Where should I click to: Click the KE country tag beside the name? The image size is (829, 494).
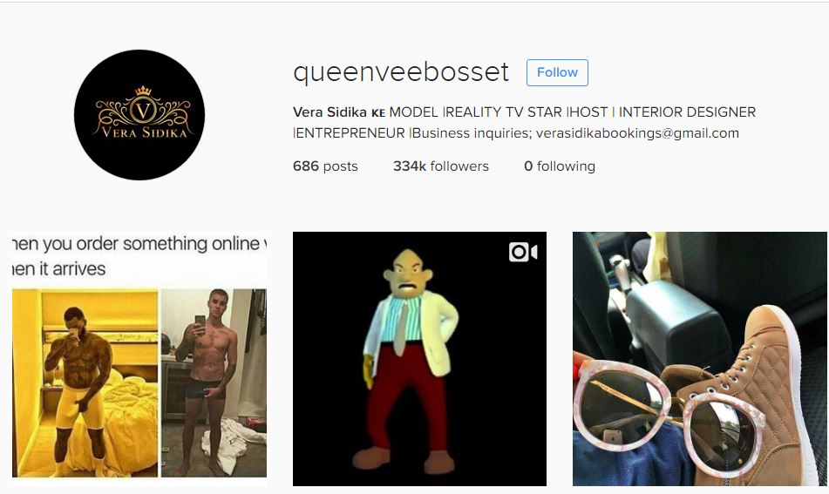coord(378,113)
